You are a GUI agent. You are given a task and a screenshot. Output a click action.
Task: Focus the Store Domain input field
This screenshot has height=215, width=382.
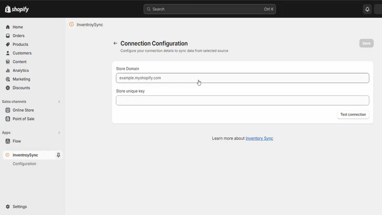pos(243,78)
